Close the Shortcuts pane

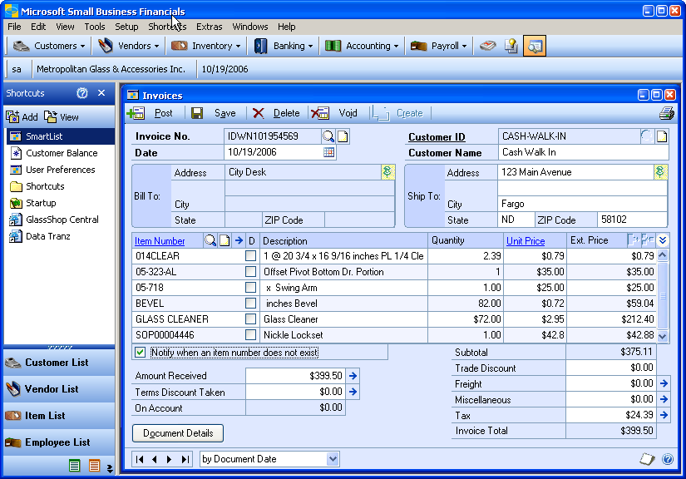click(101, 93)
